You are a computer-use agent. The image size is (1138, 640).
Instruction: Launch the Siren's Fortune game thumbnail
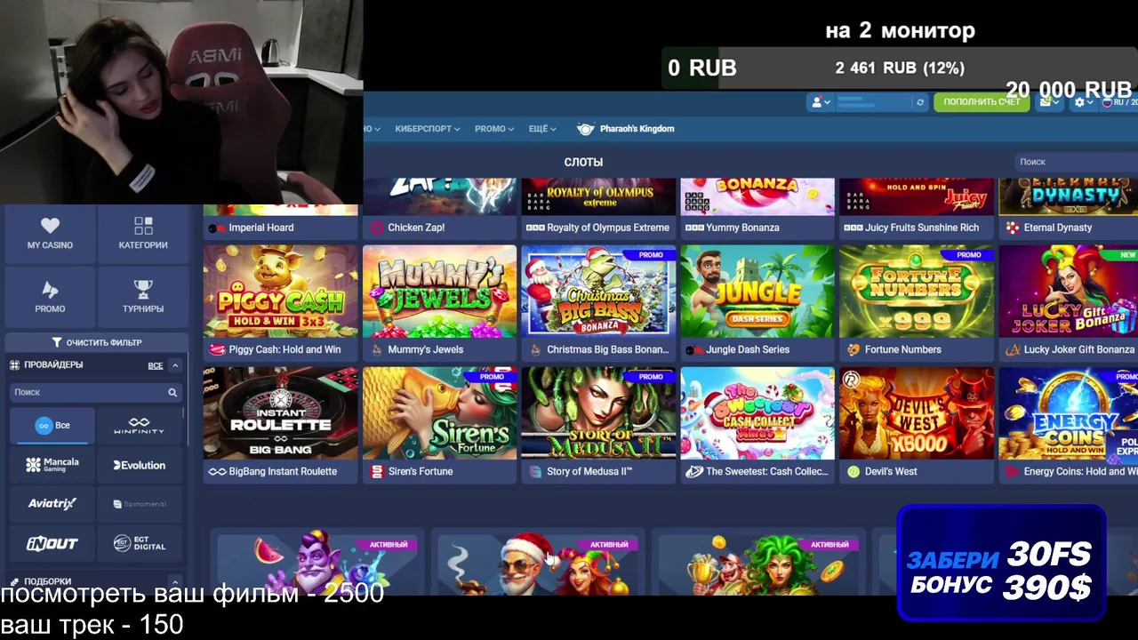tap(439, 413)
